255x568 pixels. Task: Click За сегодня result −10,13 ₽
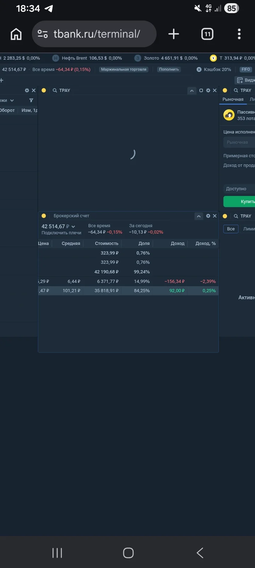click(146, 232)
